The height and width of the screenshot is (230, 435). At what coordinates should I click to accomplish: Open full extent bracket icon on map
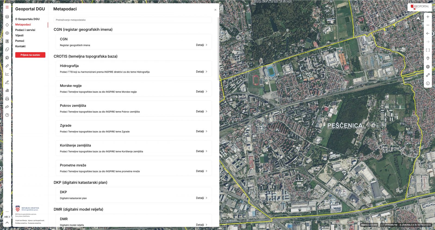(x=428, y=50)
